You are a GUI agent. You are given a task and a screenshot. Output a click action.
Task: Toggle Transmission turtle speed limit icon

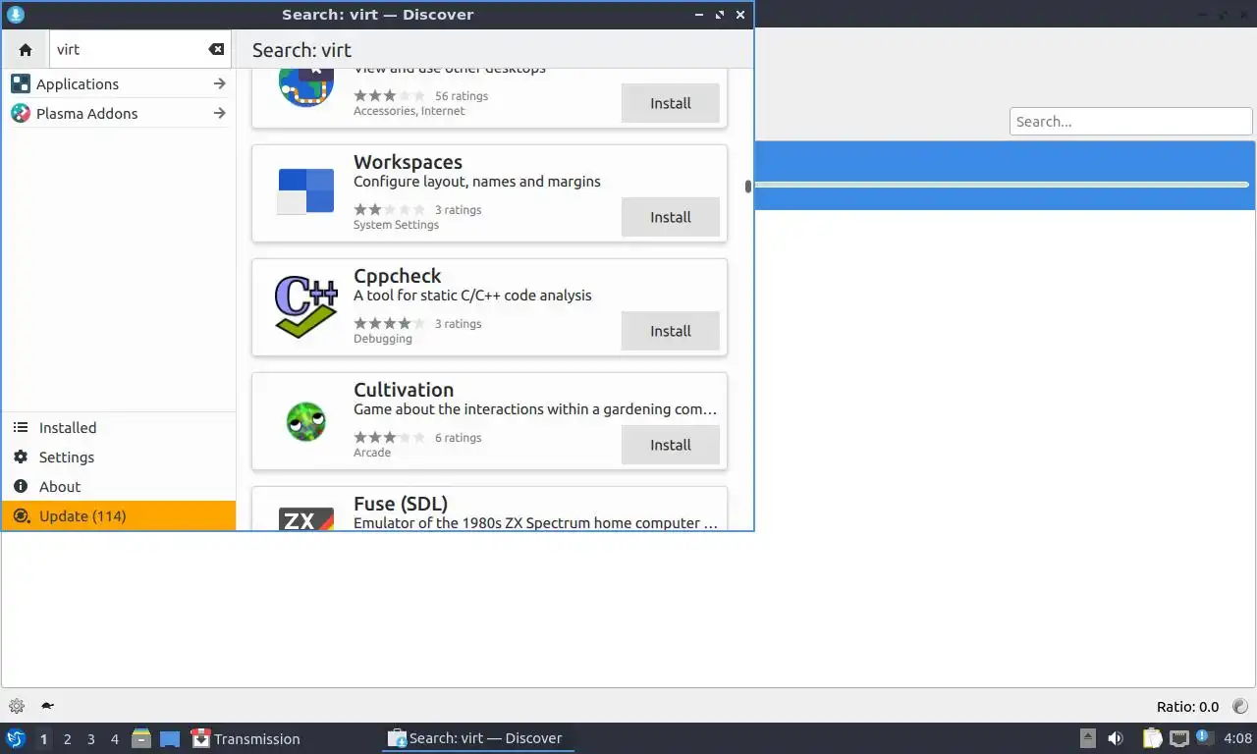[47, 706]
